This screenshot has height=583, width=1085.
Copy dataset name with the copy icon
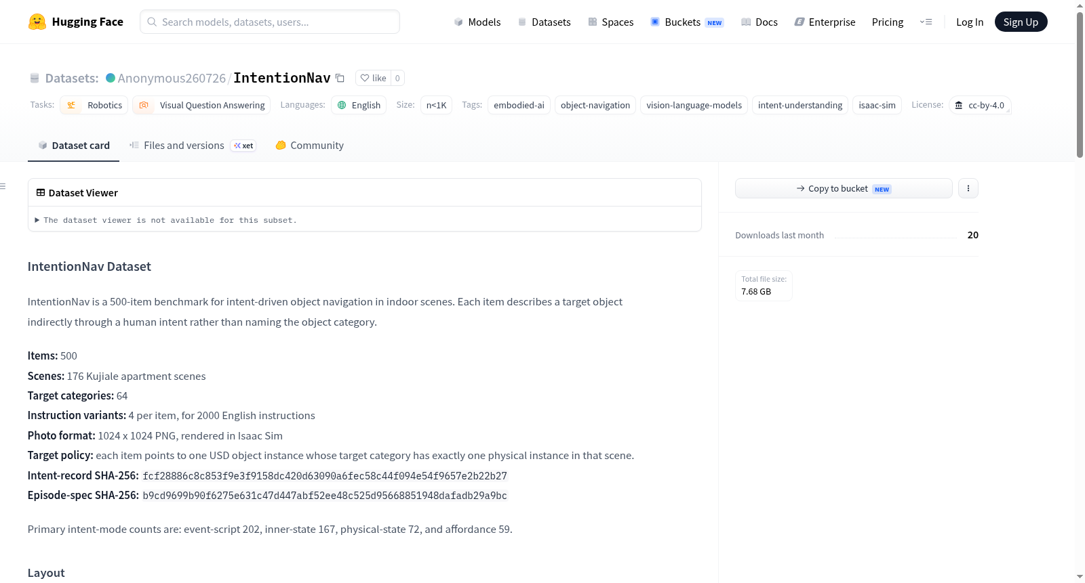pyautogui.click(x=340, y=78)
